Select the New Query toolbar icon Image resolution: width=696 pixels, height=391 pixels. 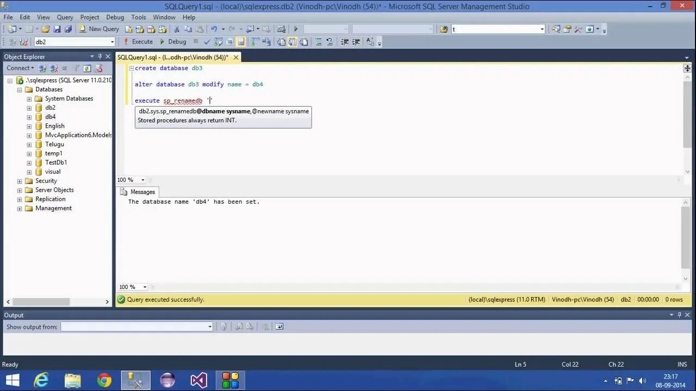point(100,28)
